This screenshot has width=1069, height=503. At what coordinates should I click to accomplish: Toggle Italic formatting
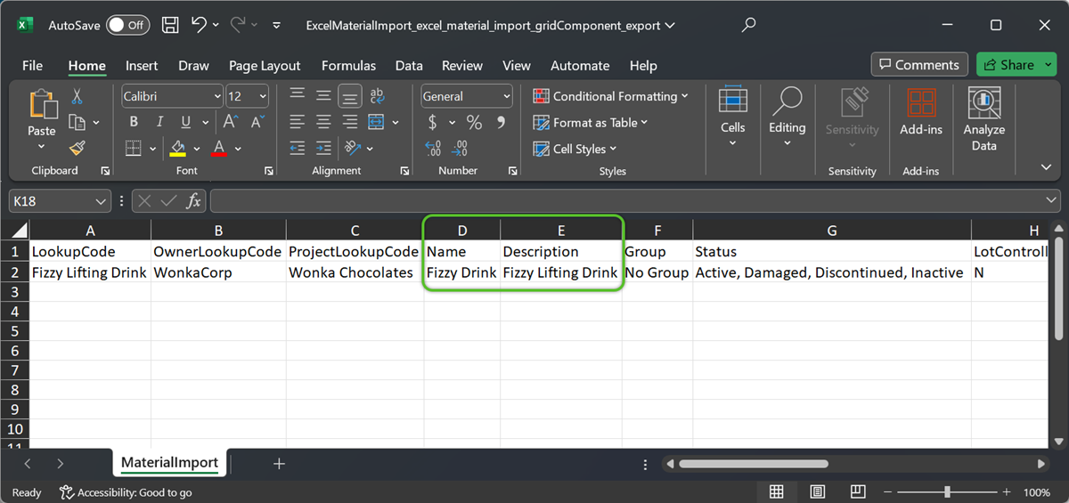[x=159, y=122]
